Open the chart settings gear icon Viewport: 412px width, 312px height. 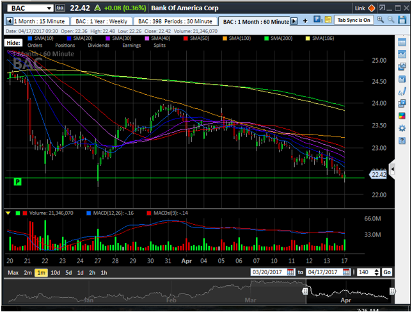[402, 128]
